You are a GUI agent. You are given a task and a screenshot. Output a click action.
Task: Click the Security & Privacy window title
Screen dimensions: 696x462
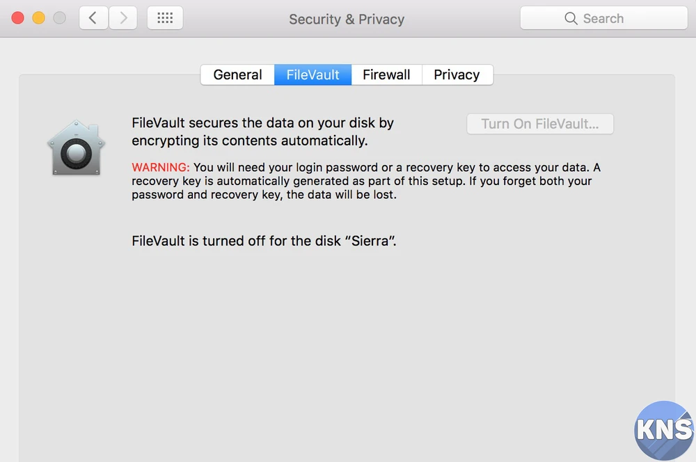click(347, 19)
